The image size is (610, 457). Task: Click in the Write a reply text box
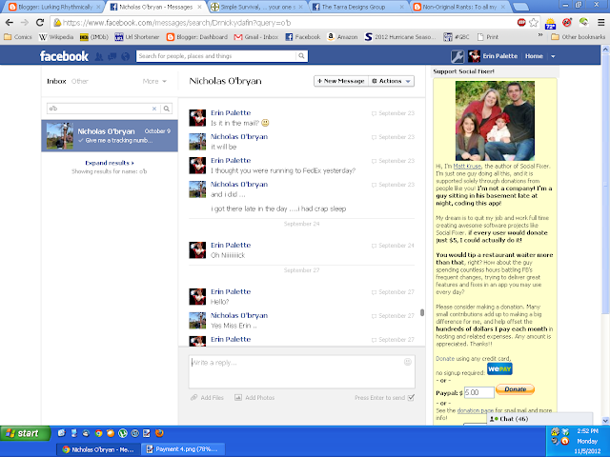[x=301, y=371]
